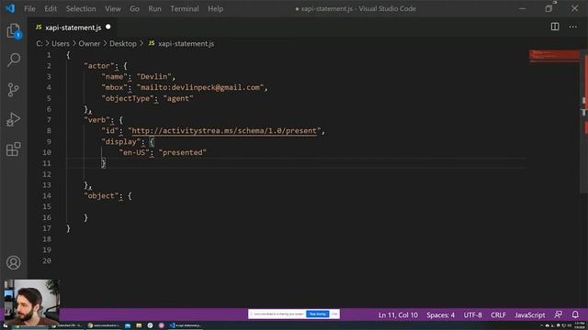Click Ln 11, Col 10 in status bar
Screen dimensions: 588x330
pyautogui.click(x=398, y=315)
